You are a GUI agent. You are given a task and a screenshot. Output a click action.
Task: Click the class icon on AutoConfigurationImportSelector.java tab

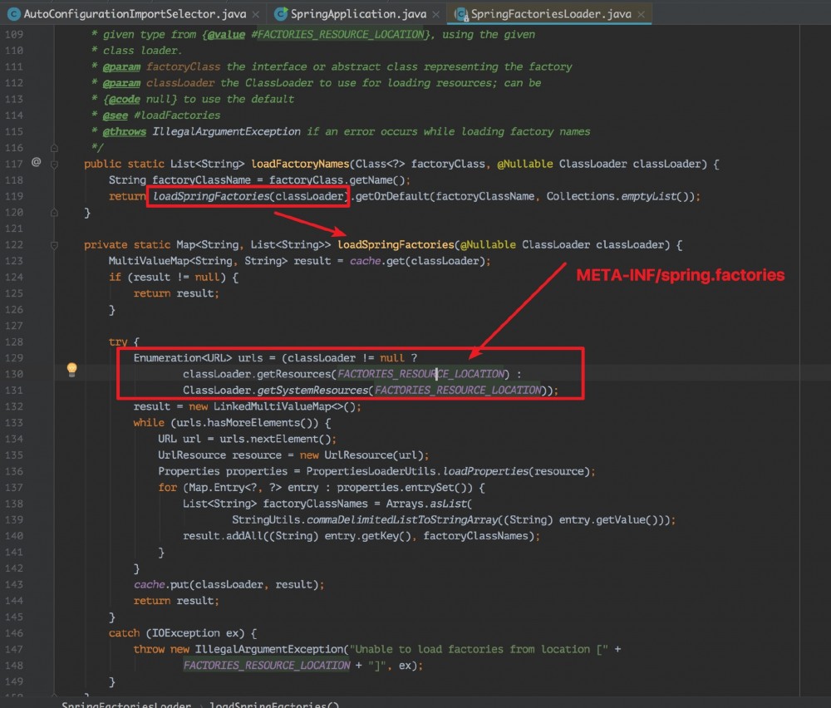12,14
